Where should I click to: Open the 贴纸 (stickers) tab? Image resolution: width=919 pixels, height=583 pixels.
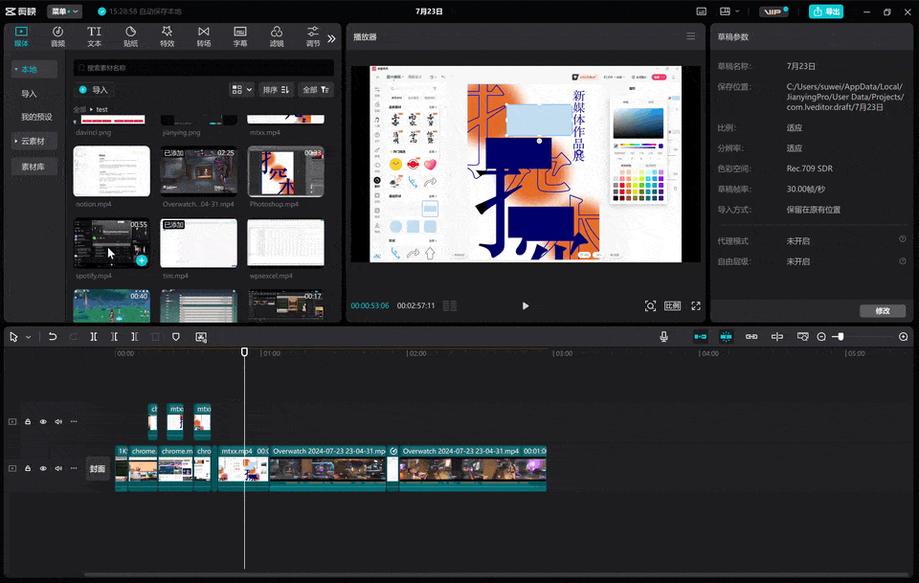pos(130,36)
